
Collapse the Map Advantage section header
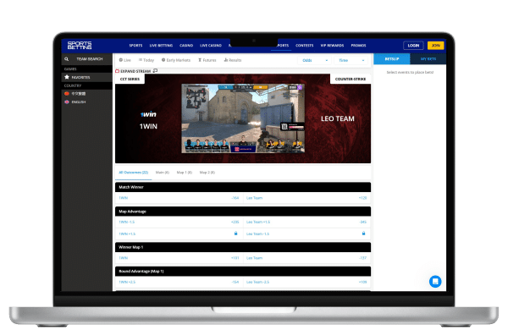pos(243,212)
